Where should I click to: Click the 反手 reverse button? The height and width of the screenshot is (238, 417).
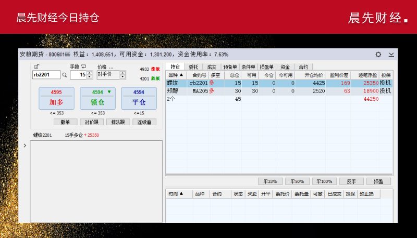(351, 181)
